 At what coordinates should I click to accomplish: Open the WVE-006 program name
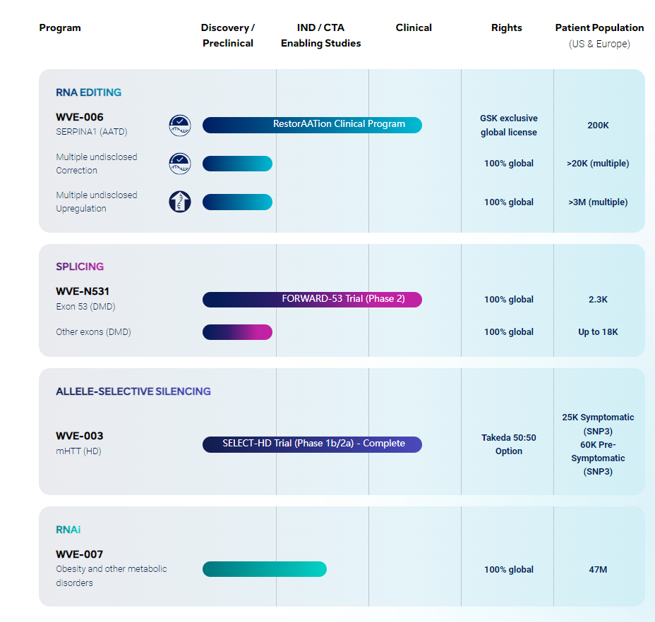click(80, 117)
